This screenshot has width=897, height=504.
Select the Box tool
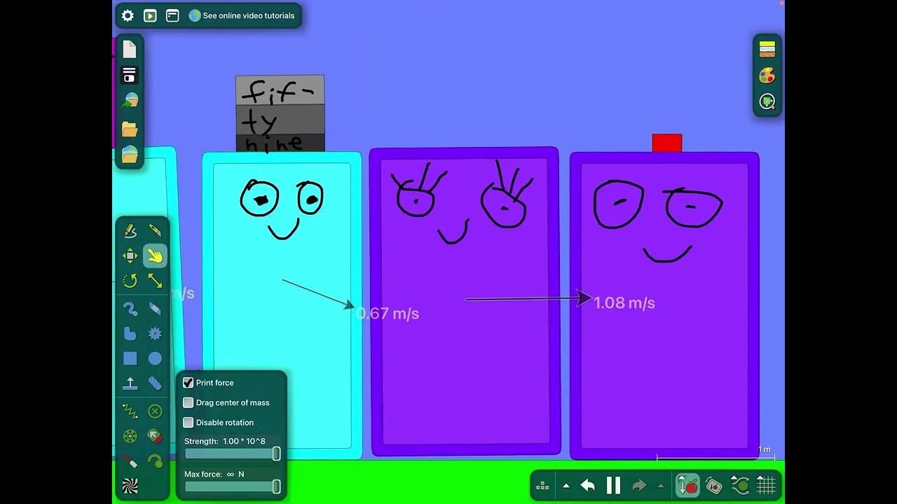click(x=130, y=358)
